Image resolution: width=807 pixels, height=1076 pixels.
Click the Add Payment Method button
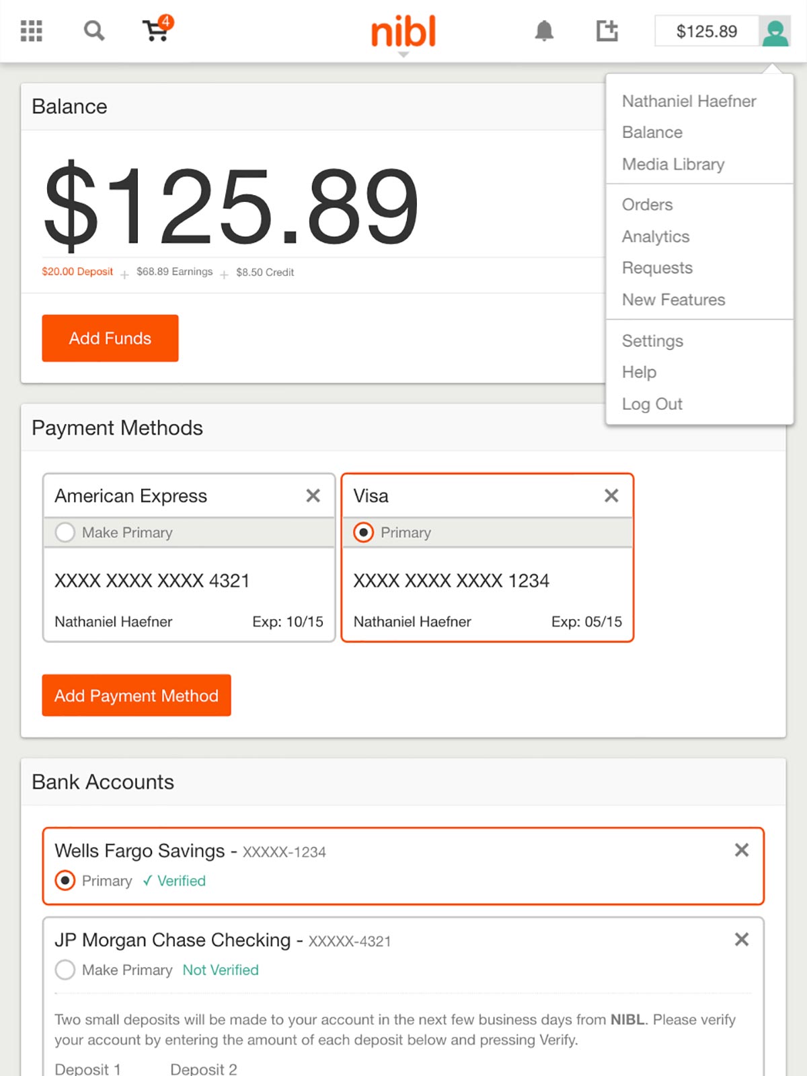pyautogui.click(x=137, y=695)
